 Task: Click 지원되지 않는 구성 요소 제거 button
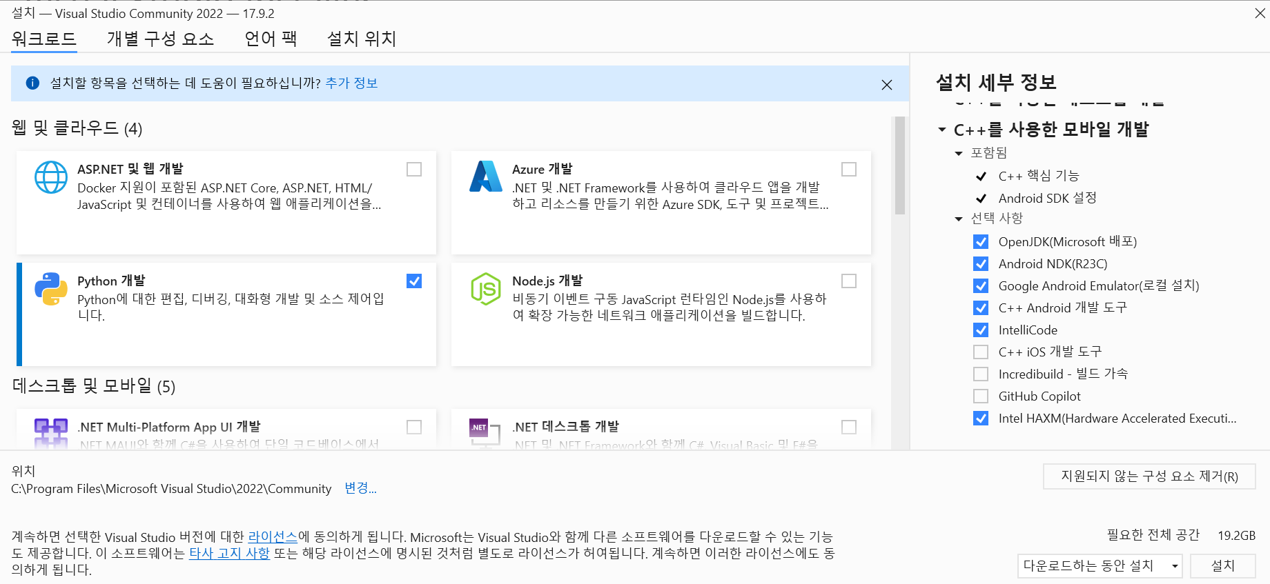[x=1149, y=476]
